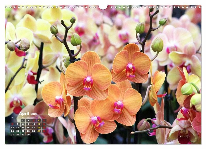The width and height of the screenshot is (206, 149).
Task: Select April 2 date cell
Action: coord(28,120)
